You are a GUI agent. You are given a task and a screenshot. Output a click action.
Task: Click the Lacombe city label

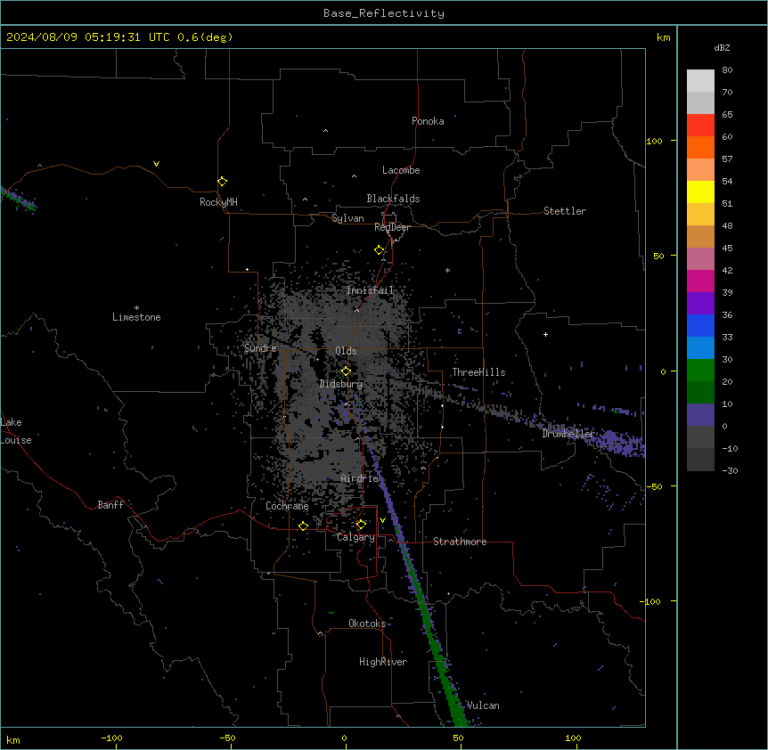click(401, 170)
